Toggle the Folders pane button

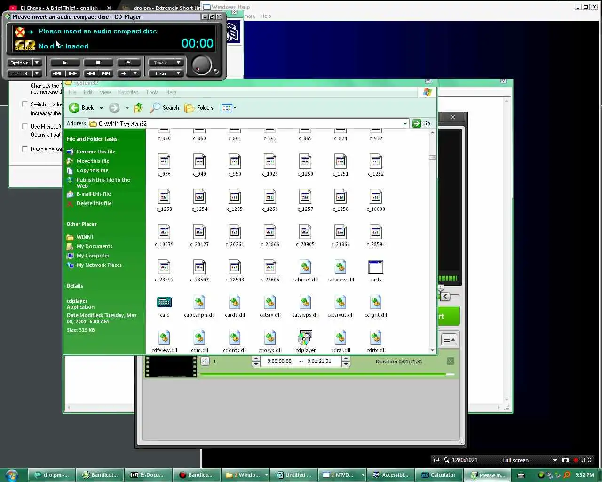pos(199,108)
